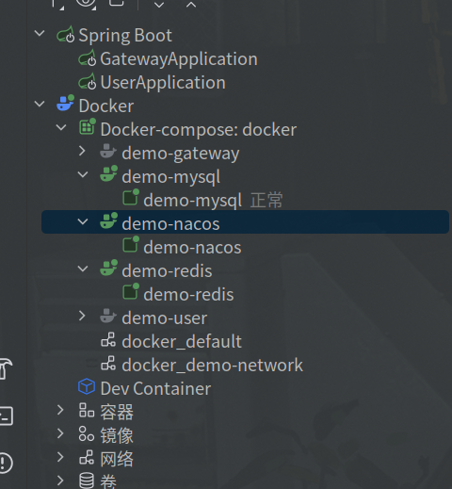
Task: Collapse the Docker node
Action: point(40,104)
